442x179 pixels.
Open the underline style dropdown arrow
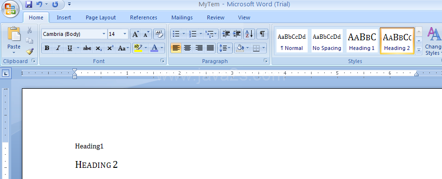[x=78, y=48]
